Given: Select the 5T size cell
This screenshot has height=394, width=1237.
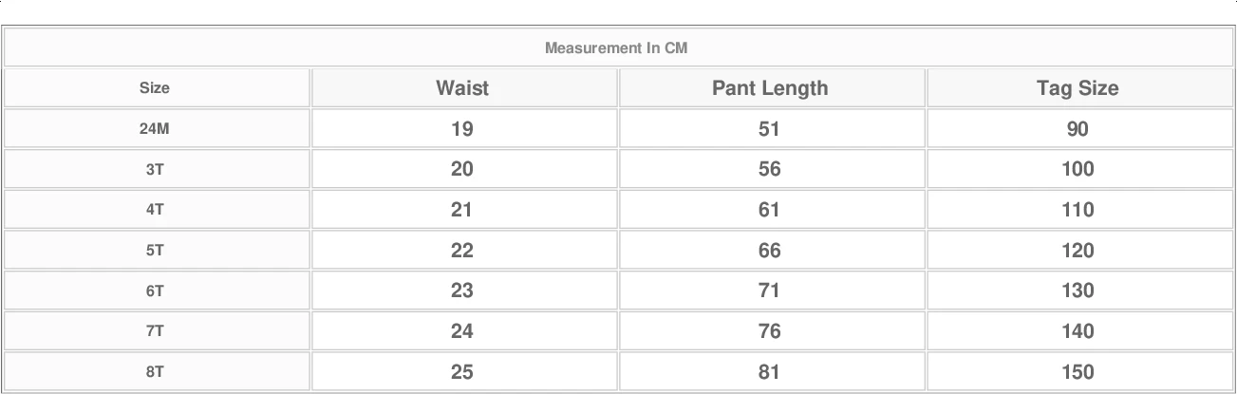Looking at the screenshot, I should pos(155,251).
